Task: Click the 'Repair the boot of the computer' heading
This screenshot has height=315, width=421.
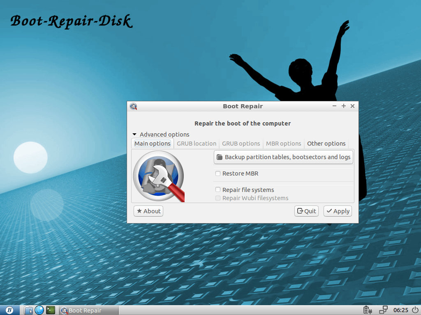Action: (243, 123)
